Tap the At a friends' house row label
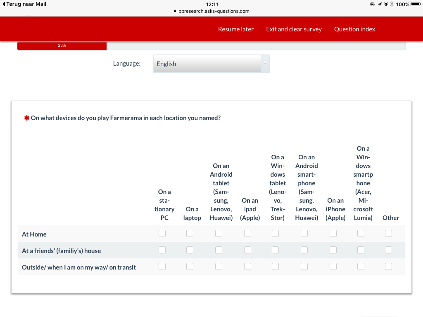423x317 pixels. (x=62, y=251)
